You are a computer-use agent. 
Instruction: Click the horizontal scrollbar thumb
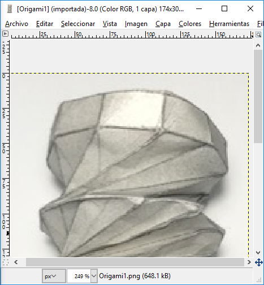coord(135,262)
